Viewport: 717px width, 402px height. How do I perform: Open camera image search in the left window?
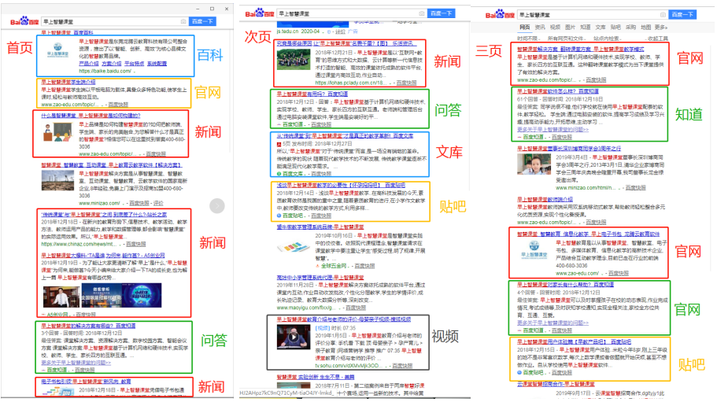pyautogui.click(x=183, y=21)
